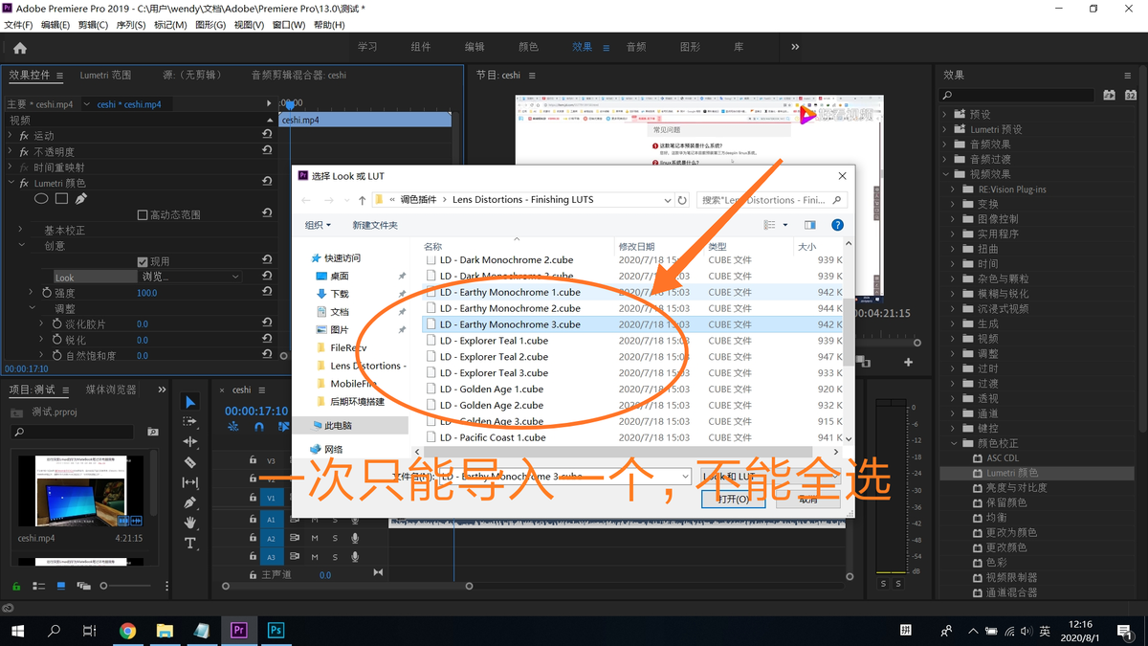Screen dimensions: 1148x646
Task: Toggle preview pane in file dialog
Action: pyautogui.click(x=810, y=225)
